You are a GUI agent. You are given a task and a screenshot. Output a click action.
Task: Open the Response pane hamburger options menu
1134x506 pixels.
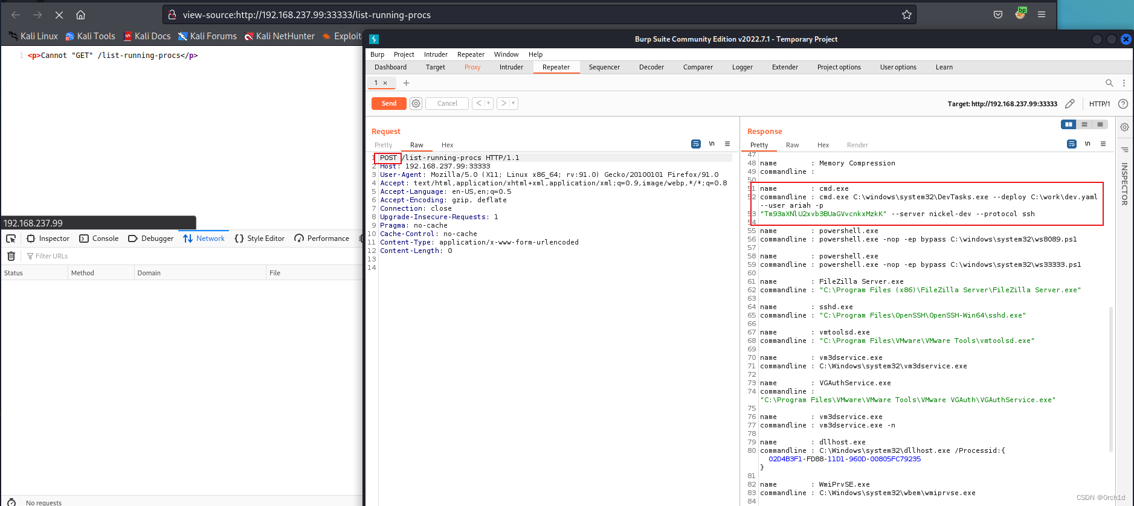coord(1103,144)
